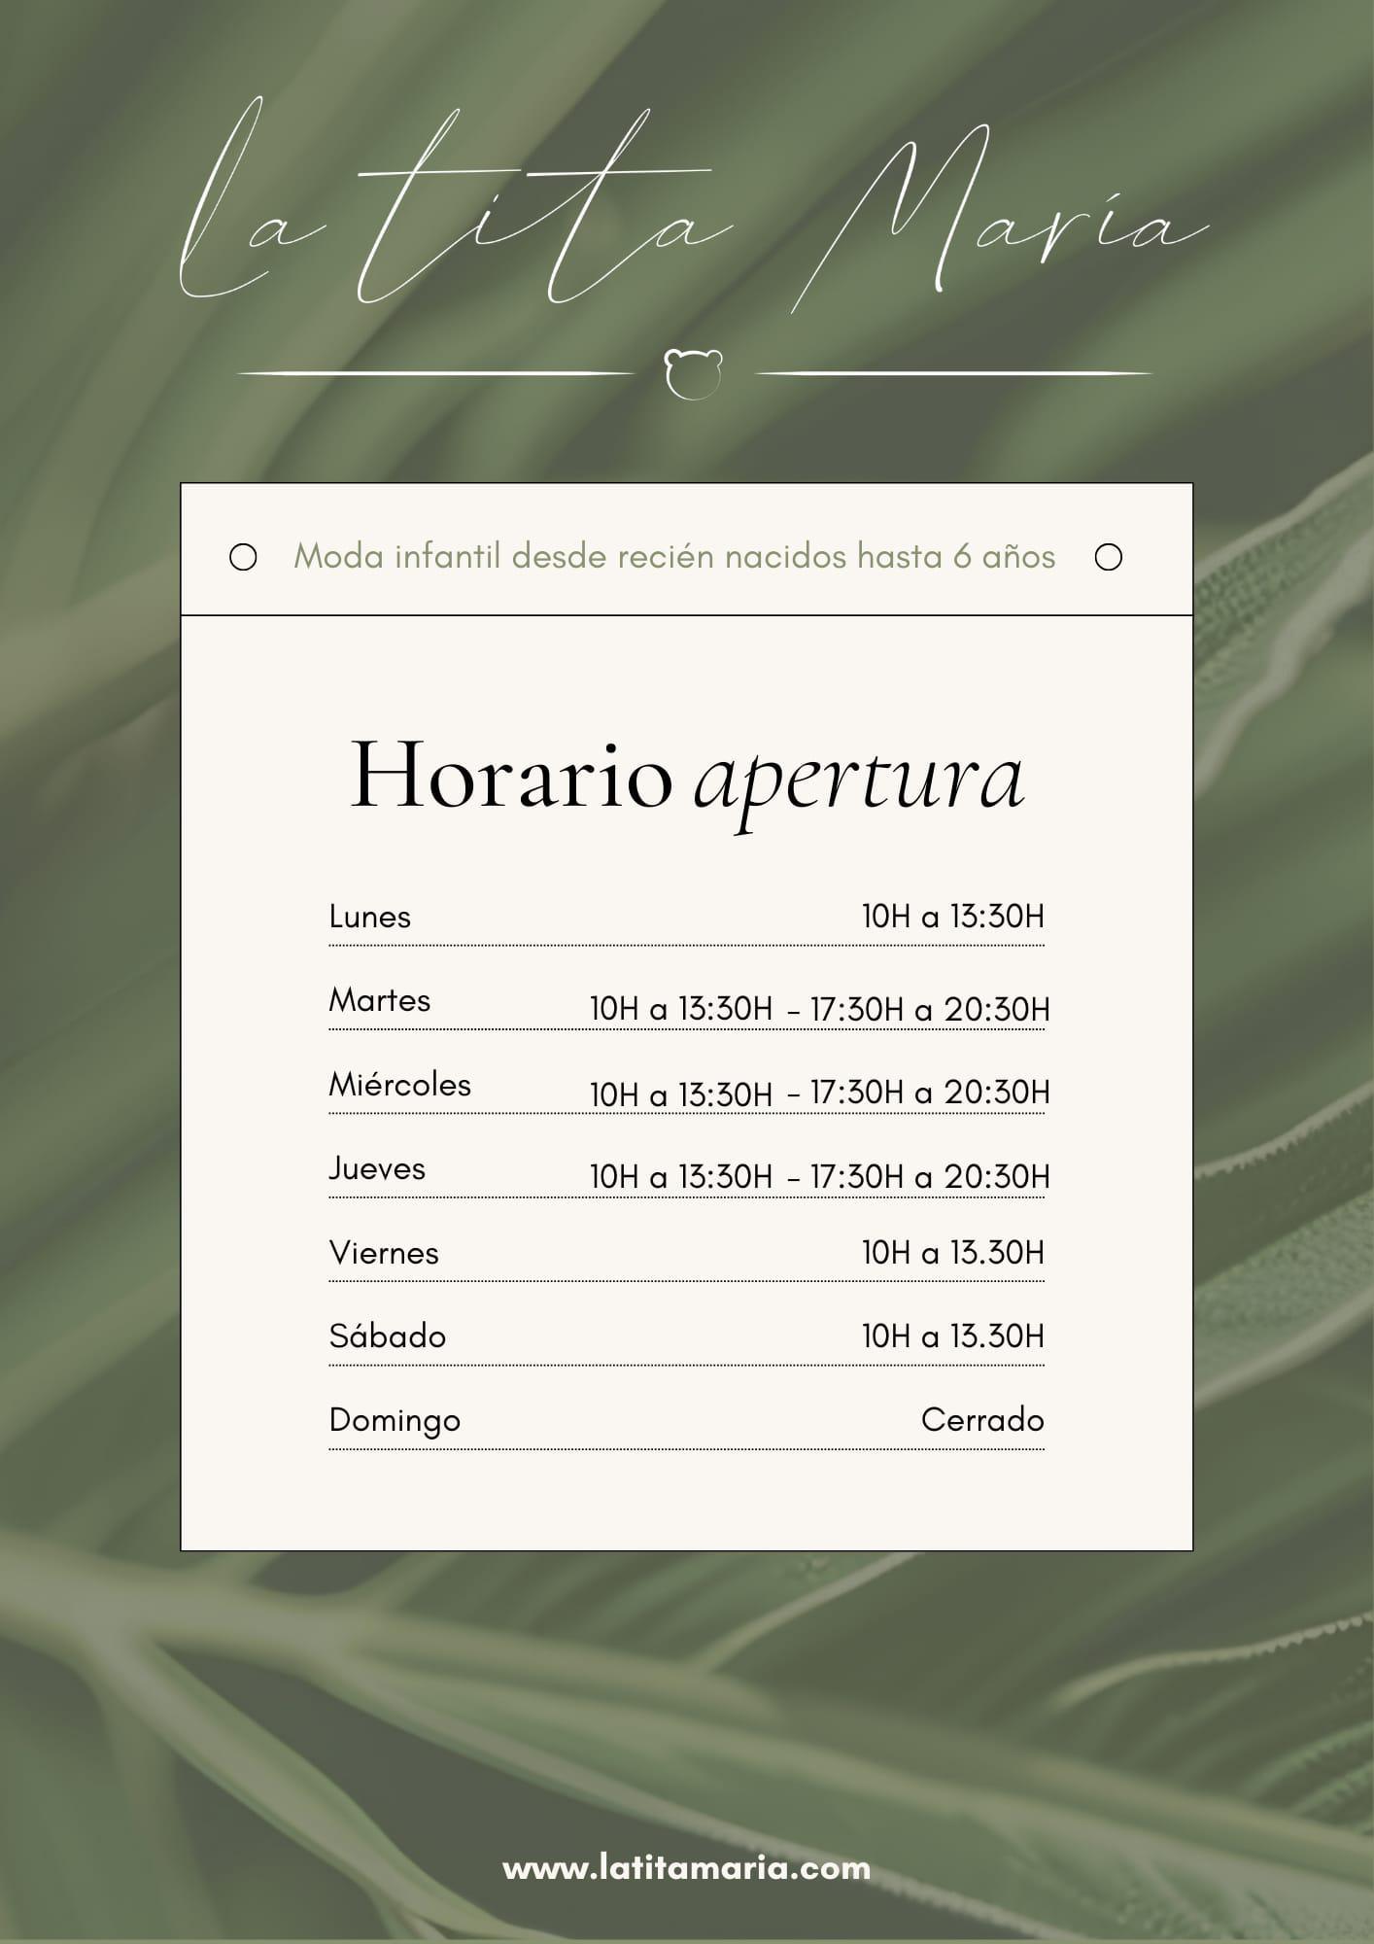The image size is (1374, 1944).
Task: Click Jueves morning hours '10H a 13:30H'
Action: pyautogui.click(x=681, y=1178)
